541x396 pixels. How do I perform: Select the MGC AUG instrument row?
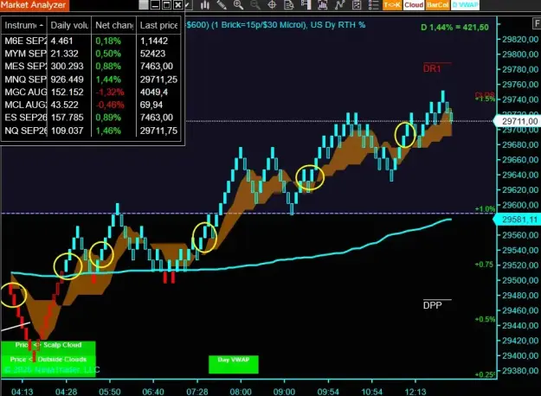(91, 92)
